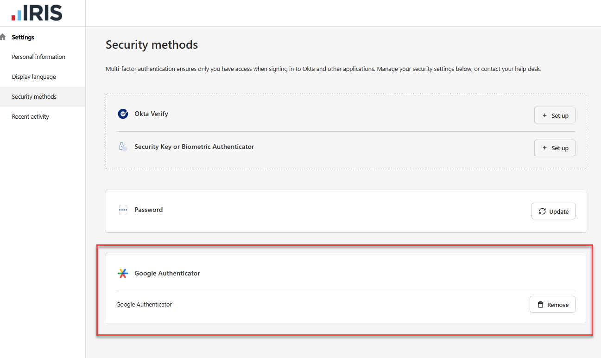Click the Password dots icon
The width and height of the screenshot is (601, 358).
[123, 210]
